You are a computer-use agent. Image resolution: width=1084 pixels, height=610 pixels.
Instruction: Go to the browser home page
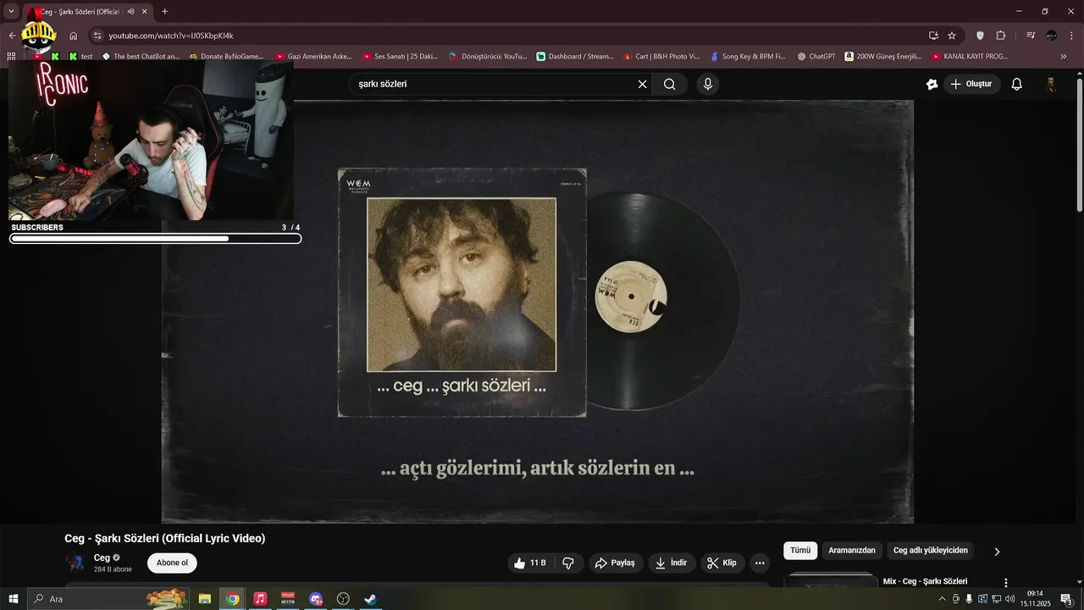tap(74, 36)
